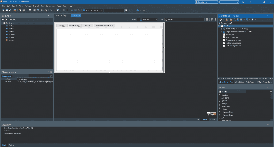
Task: Switch to the Model View tab
Action: tap(239, 82)
